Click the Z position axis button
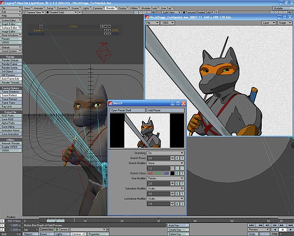 point(2,230)
